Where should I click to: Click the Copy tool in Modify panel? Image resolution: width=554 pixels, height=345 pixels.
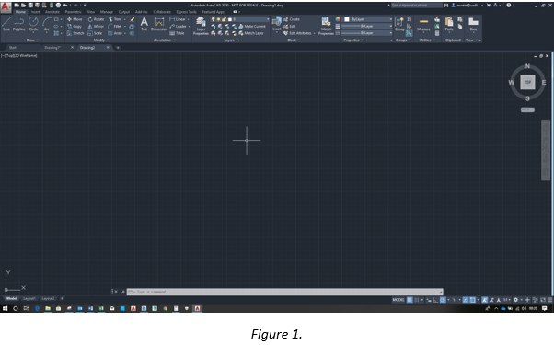coord(75,27)
